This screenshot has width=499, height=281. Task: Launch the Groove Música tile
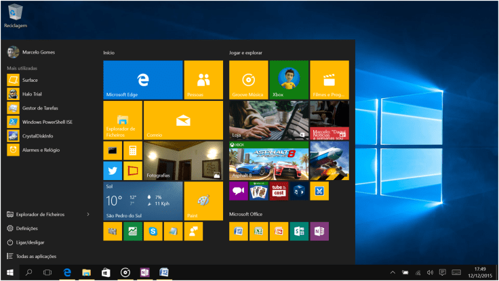[248, 80]
